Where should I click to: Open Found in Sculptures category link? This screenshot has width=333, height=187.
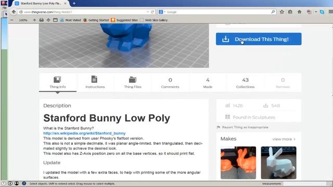pos(250,117)
